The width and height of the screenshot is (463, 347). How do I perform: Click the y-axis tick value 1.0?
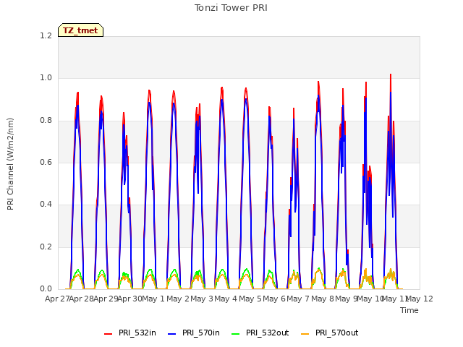(x=46, y=78)
